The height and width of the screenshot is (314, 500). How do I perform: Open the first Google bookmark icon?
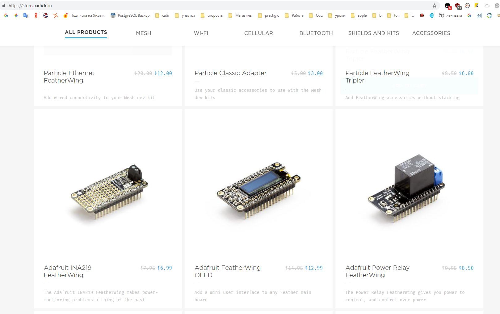point(6,15)
